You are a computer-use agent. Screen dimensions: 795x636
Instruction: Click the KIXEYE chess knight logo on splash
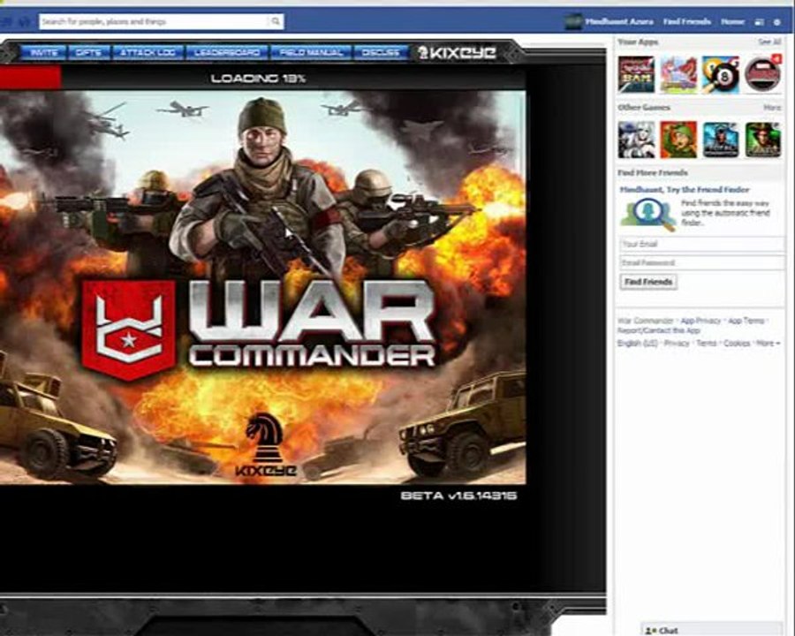tap(265, 445)
